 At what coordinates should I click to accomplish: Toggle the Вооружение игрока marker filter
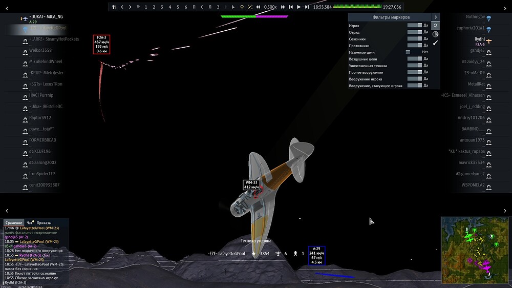[415, 79]
